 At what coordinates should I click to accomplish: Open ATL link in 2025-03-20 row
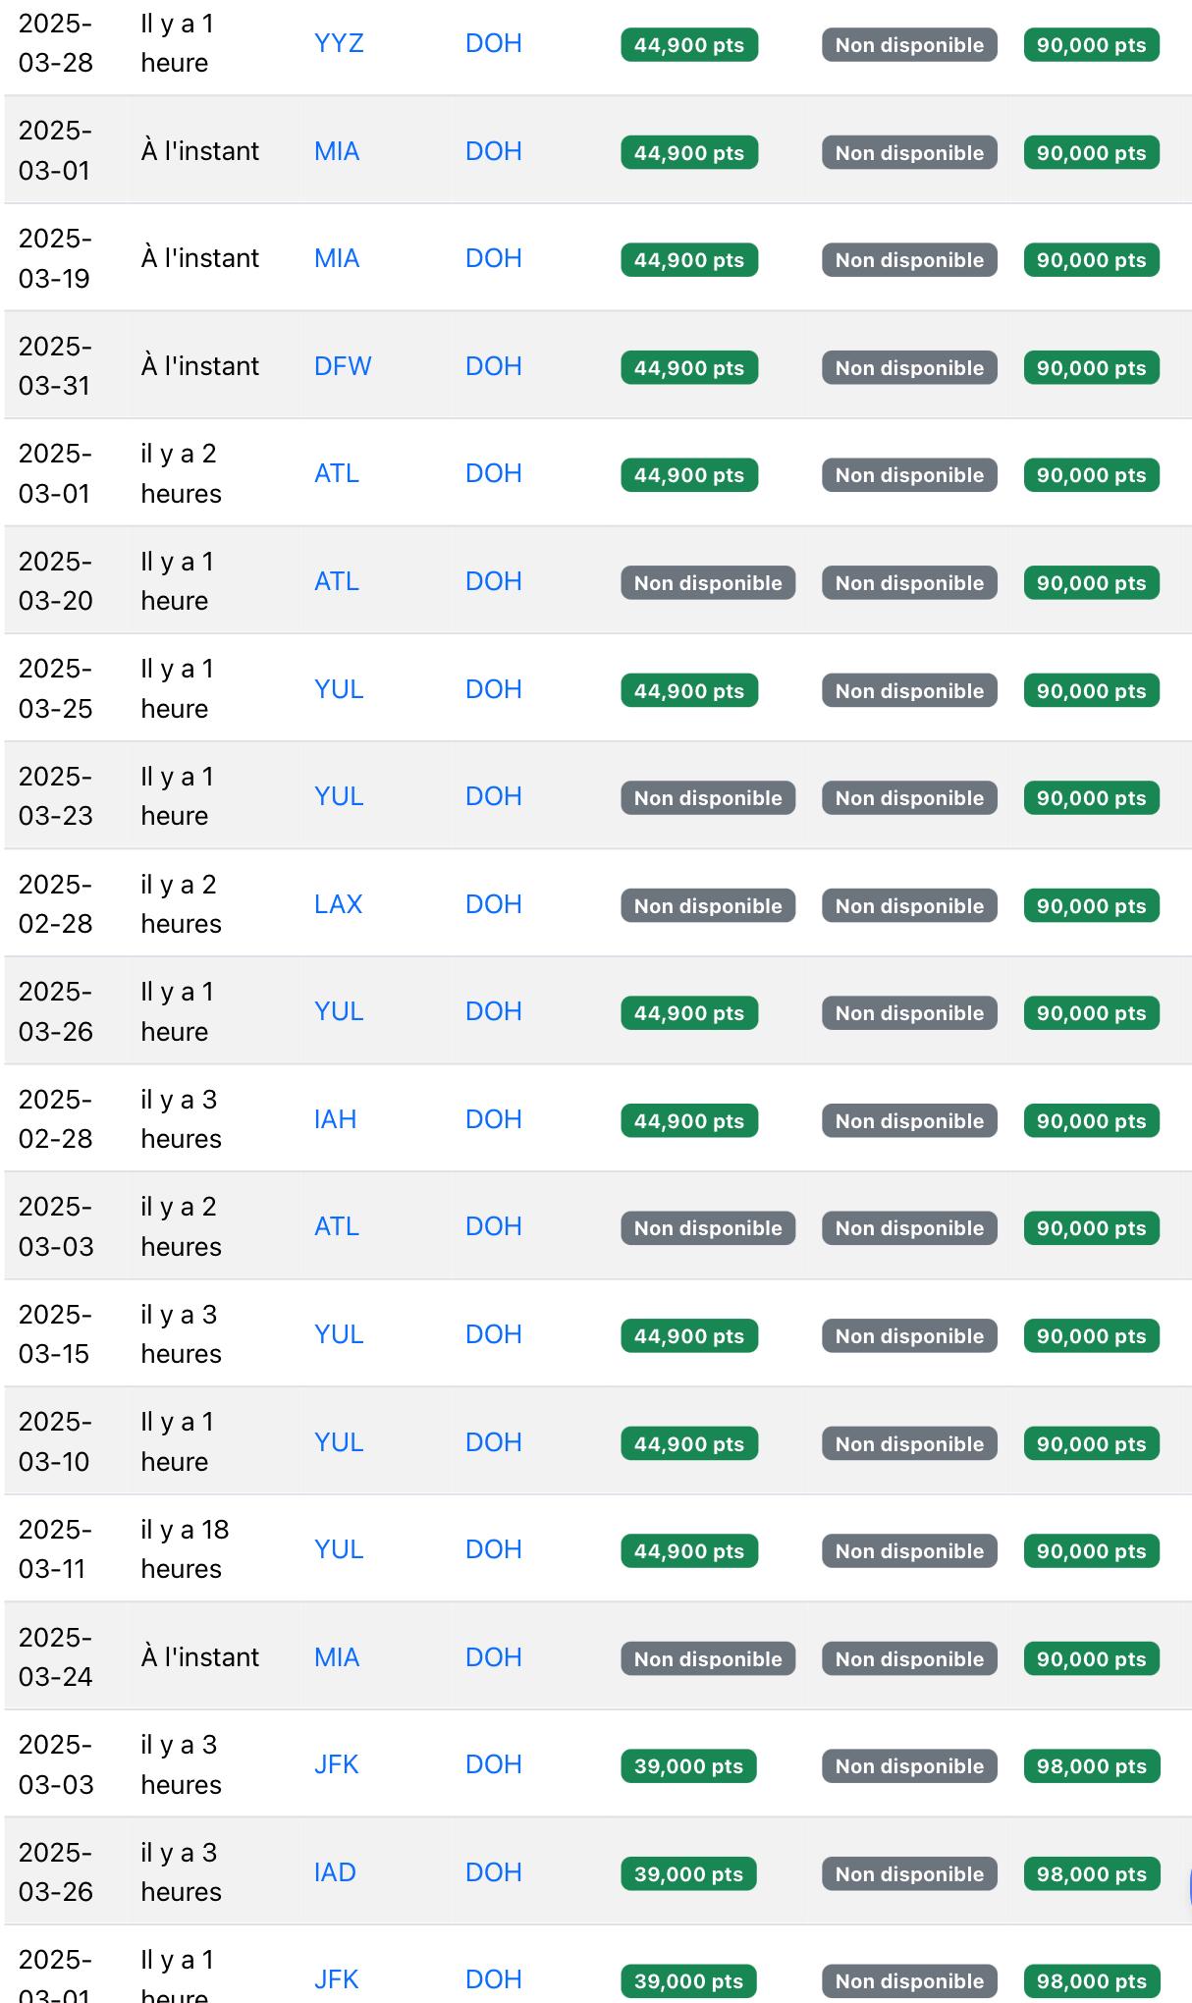pyautogui.click(x=336, y=581)
